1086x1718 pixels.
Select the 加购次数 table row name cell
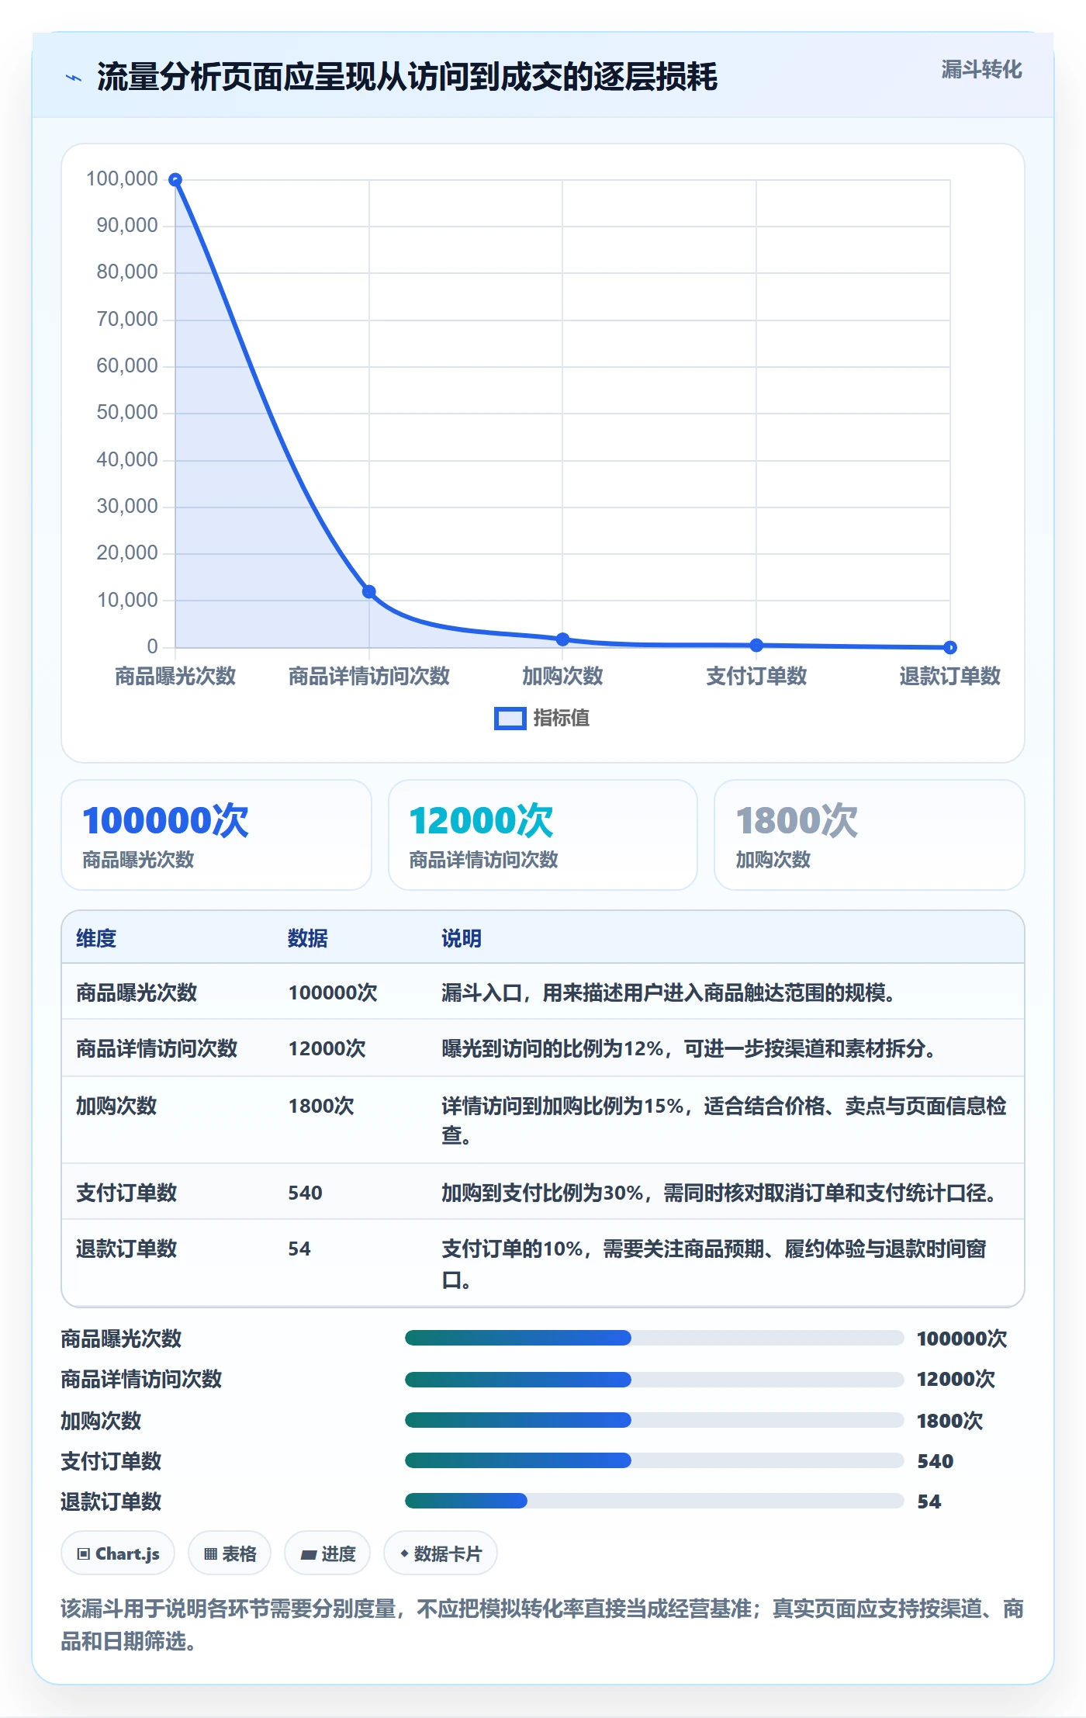(x=116, y=1106)
